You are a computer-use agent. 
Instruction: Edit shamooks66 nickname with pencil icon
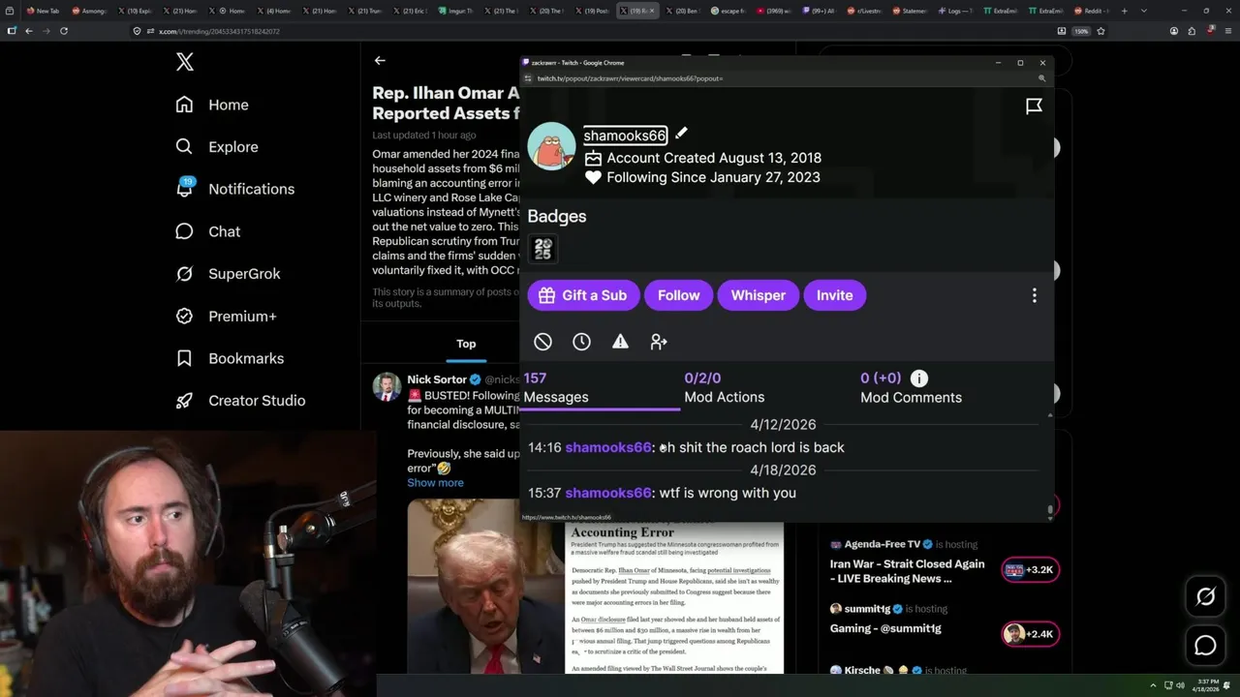coord(681,134)
